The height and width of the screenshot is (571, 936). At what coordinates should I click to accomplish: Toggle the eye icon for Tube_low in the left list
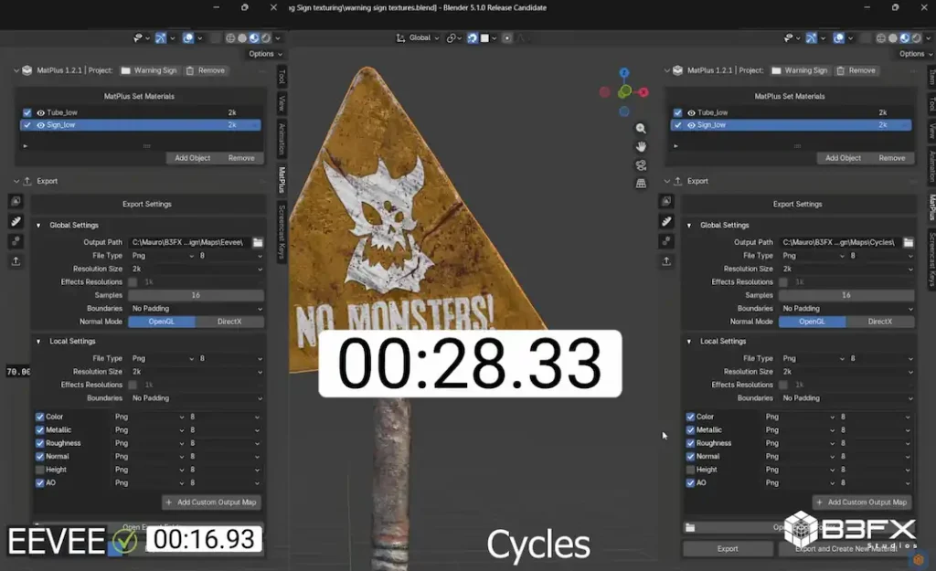(40, 112)
